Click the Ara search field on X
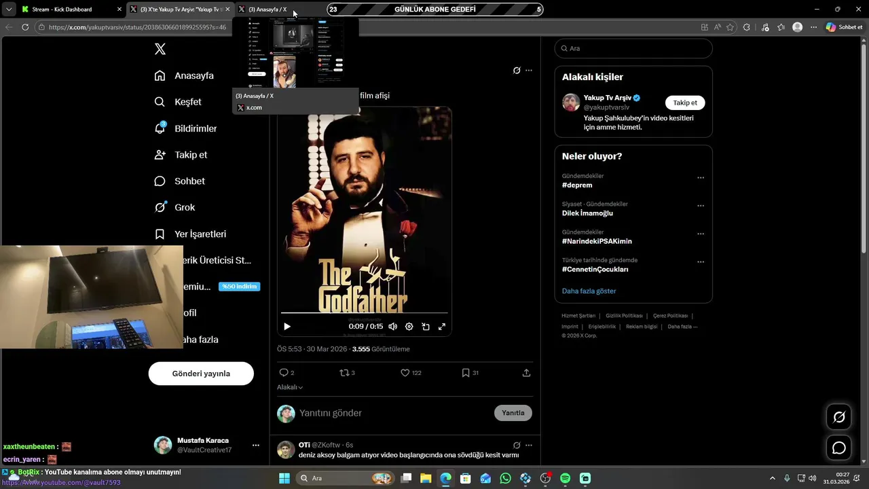This screenshot has width=869, height=489. 633,49
